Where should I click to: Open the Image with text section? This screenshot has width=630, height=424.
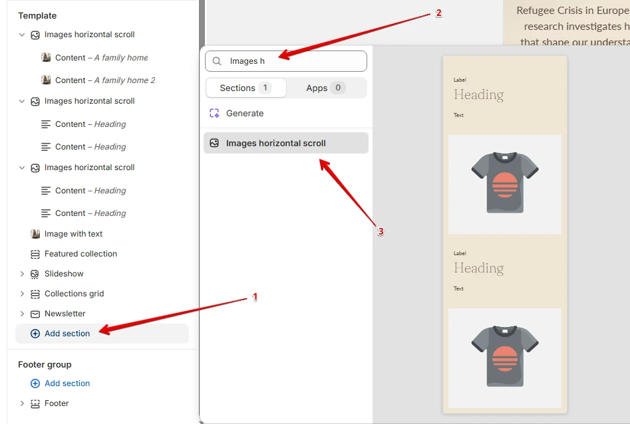(74, 234)
